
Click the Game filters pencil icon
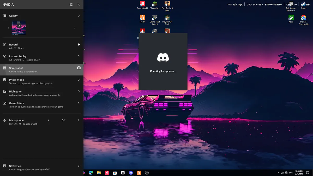[4, 103]
